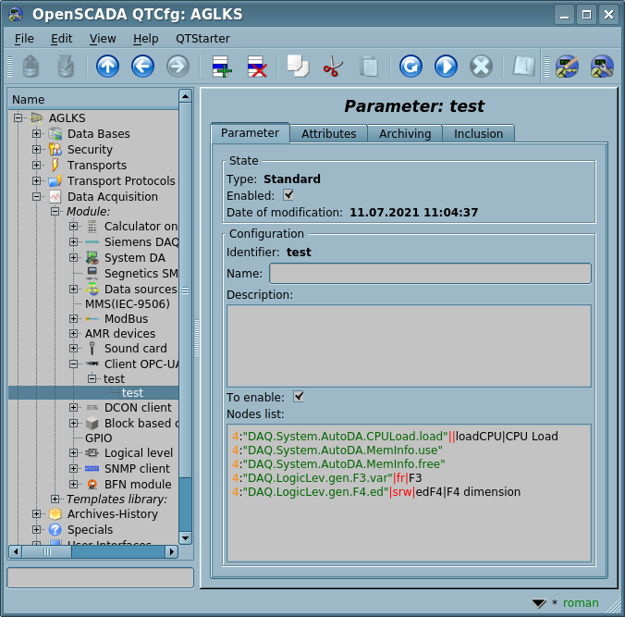
Task: Stop update with the X circle icon
Action: (x=481, y=66)
